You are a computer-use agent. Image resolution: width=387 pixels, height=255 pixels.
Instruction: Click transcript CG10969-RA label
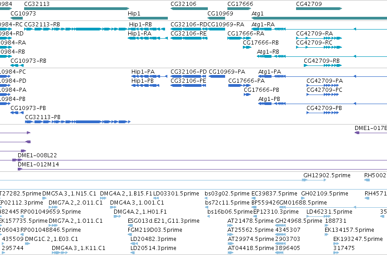click(226, 25)
